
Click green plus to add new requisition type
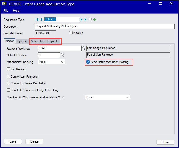[95, 20]
